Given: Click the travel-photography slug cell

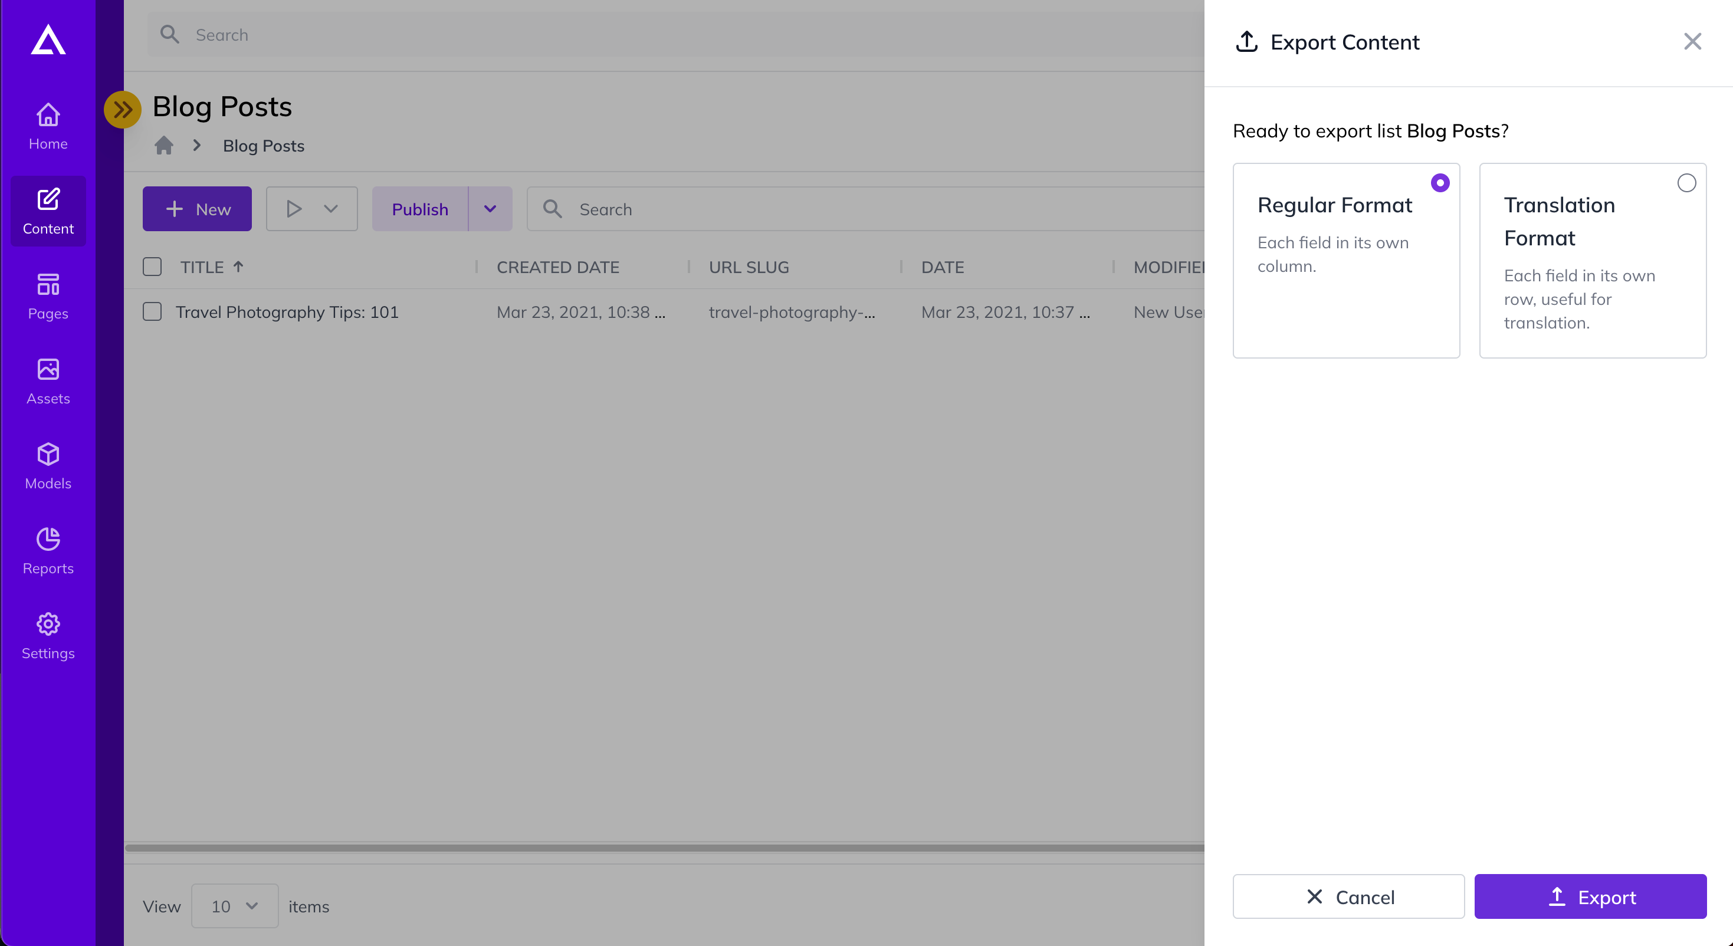Looking at the screenshot, I should click(x=792, y=311).
